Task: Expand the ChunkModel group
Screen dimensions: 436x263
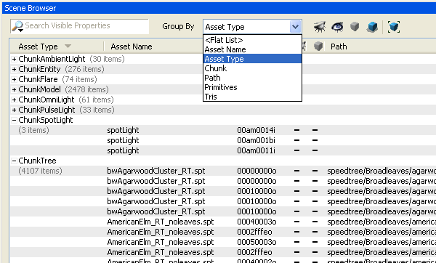Action: [15, 89]
